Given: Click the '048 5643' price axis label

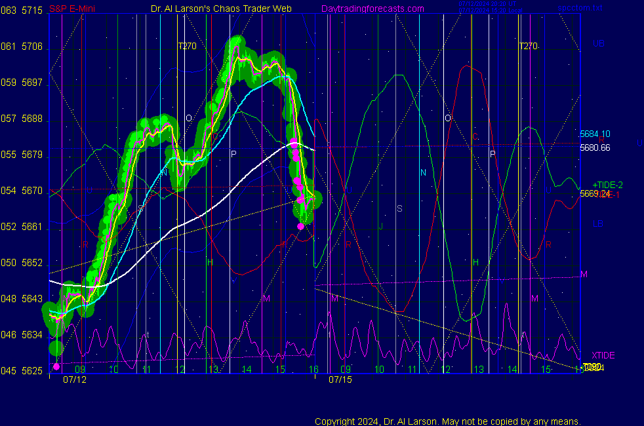Looking at the screenshot, I should (22, 299).
